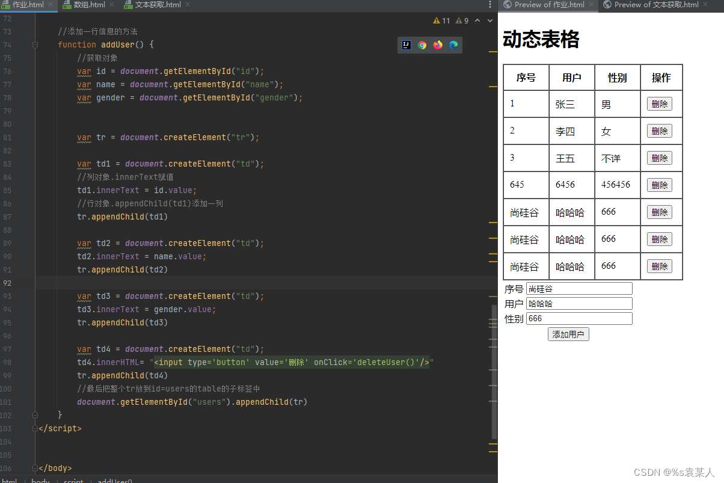This screenshot has width=724, height=483.
Task: Open page in Firefox browser icon
Action: coord(438,45)
